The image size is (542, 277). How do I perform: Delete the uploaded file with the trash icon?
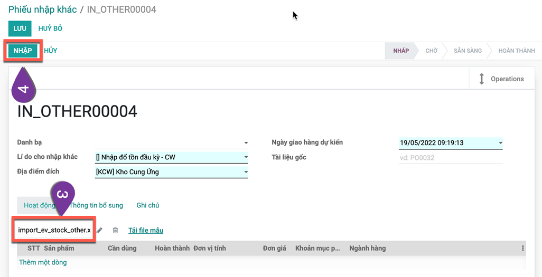[x=116, y=231]
